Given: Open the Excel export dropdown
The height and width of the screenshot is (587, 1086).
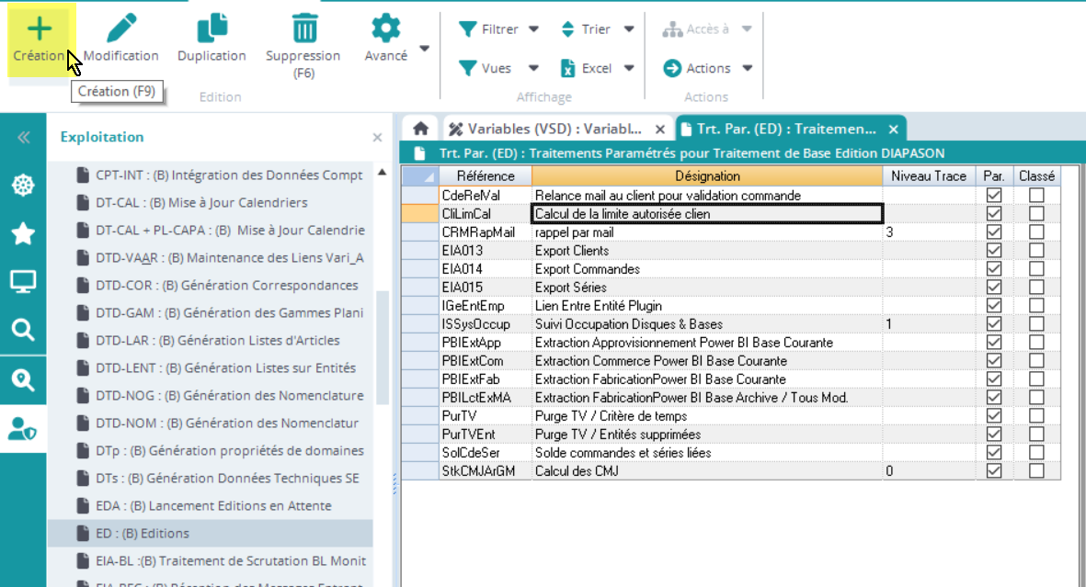Looking at the screenshot, I should [629, 68].
